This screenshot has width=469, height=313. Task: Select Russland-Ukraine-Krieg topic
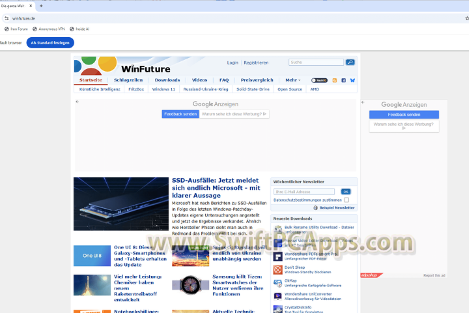(x=206, y=89)
